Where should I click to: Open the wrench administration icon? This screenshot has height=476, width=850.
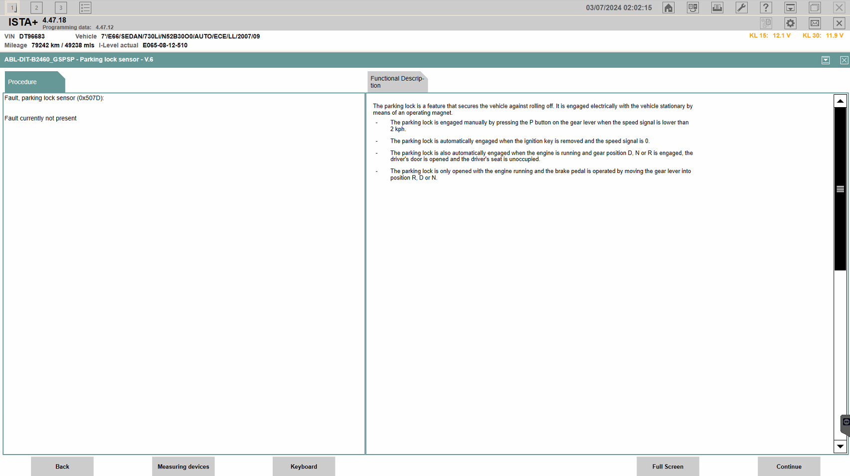[x=742, y=7]
